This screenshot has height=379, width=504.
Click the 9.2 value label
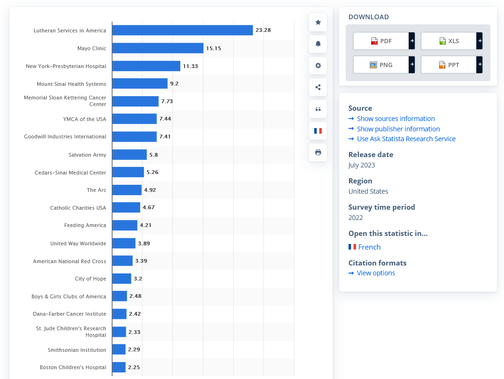(x=174, y=83)
